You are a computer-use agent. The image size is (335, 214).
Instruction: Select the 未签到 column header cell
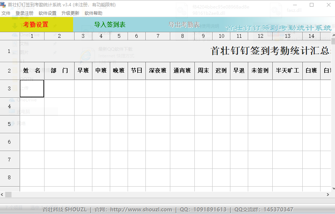pyautogui.click(x=260, y=71)
